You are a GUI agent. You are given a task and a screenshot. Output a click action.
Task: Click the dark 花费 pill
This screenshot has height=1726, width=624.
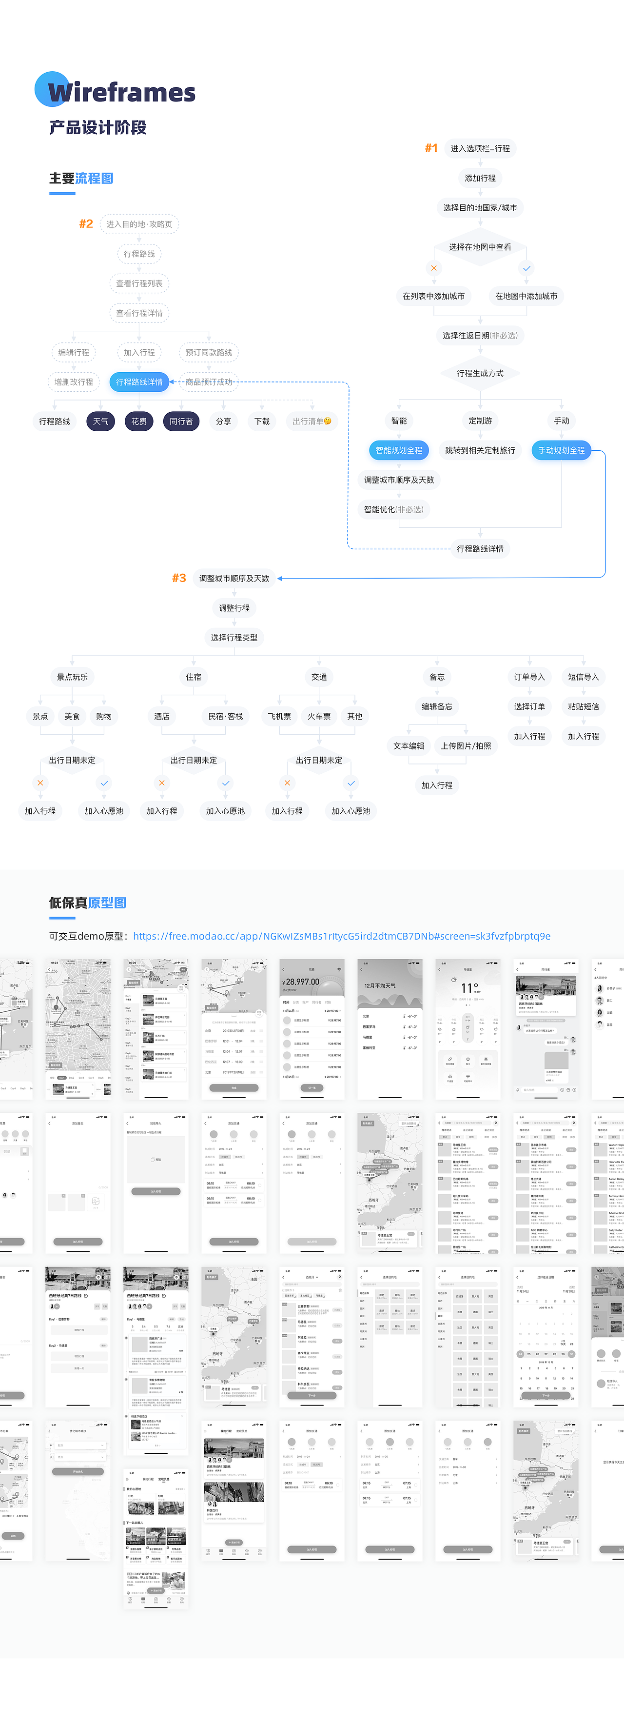click(139, 421)
